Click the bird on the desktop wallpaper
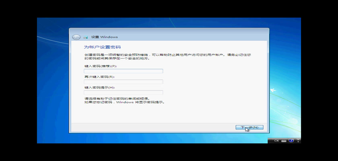Screen dimensions: 338x161 (274, 89)
